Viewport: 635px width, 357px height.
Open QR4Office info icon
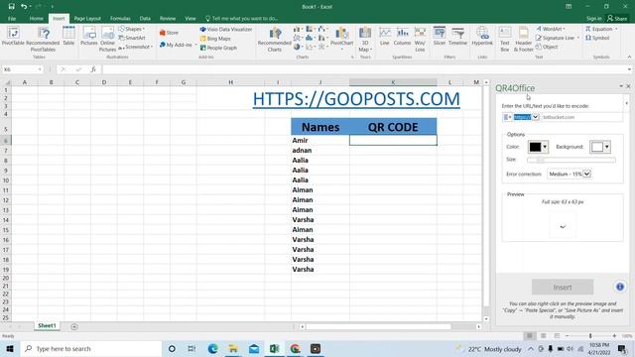point(619,287)
